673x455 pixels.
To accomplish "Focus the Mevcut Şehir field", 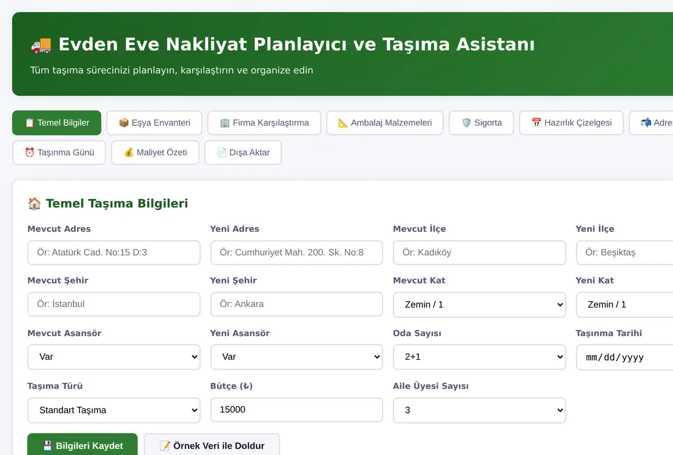I will click(114, 304).
